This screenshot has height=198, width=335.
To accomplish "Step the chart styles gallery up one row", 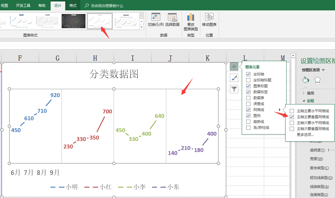I will [x=141, y=15].
